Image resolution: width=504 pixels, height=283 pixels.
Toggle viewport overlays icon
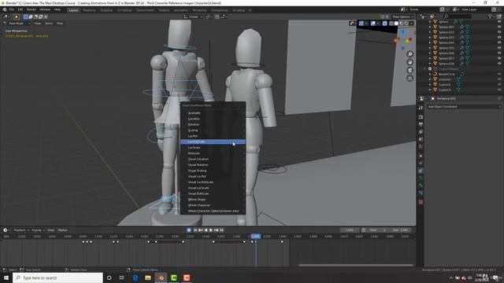(373, 24)
